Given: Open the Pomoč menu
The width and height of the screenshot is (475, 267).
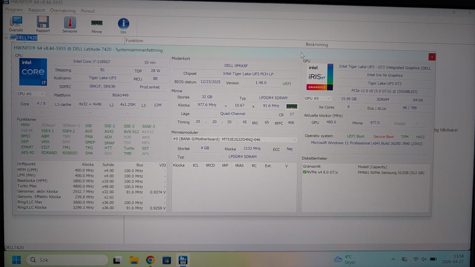Looking at the screenshot, I should pyautogui.click(x=88, y=11).
